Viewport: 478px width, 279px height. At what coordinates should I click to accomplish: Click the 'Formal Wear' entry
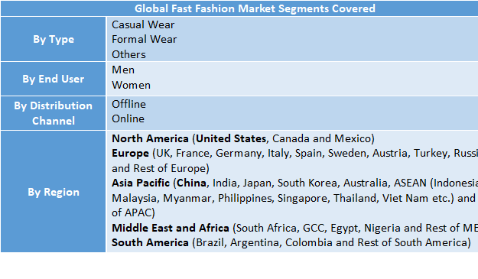145,39
